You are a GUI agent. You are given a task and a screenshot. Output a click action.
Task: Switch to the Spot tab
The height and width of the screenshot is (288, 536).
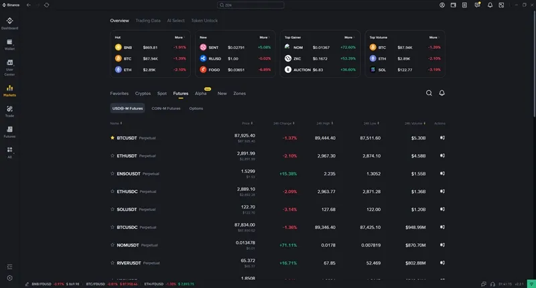162,94
